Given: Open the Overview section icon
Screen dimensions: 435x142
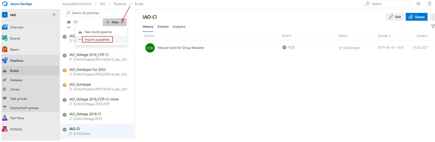Looking at the screenshot, I should coord(5,27).
